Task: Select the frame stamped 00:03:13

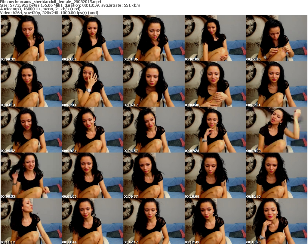Action: [31, 84]
